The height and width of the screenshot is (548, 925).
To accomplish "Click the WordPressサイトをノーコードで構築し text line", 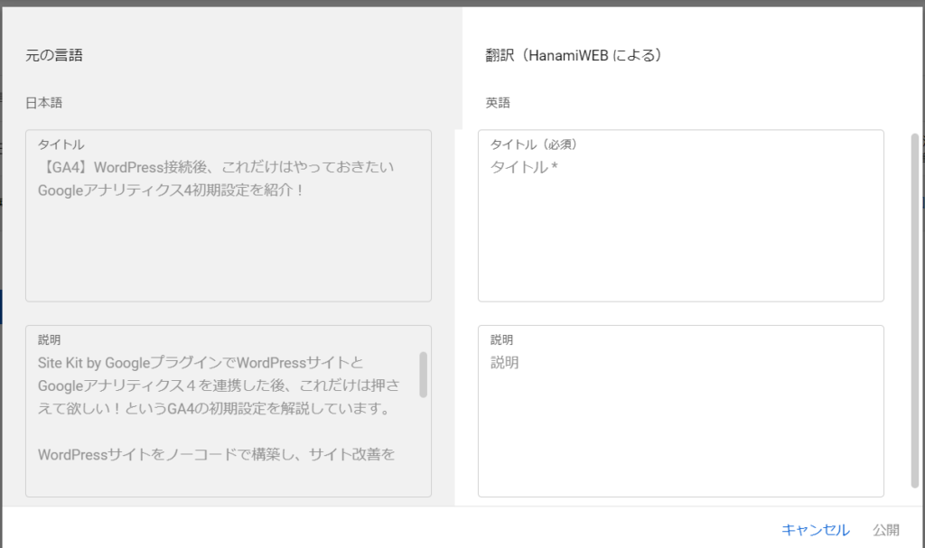I will point(217,454).
